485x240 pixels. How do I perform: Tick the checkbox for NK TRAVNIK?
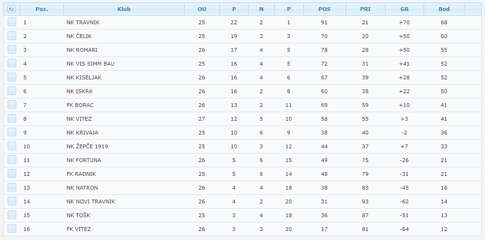click(12, 22)
